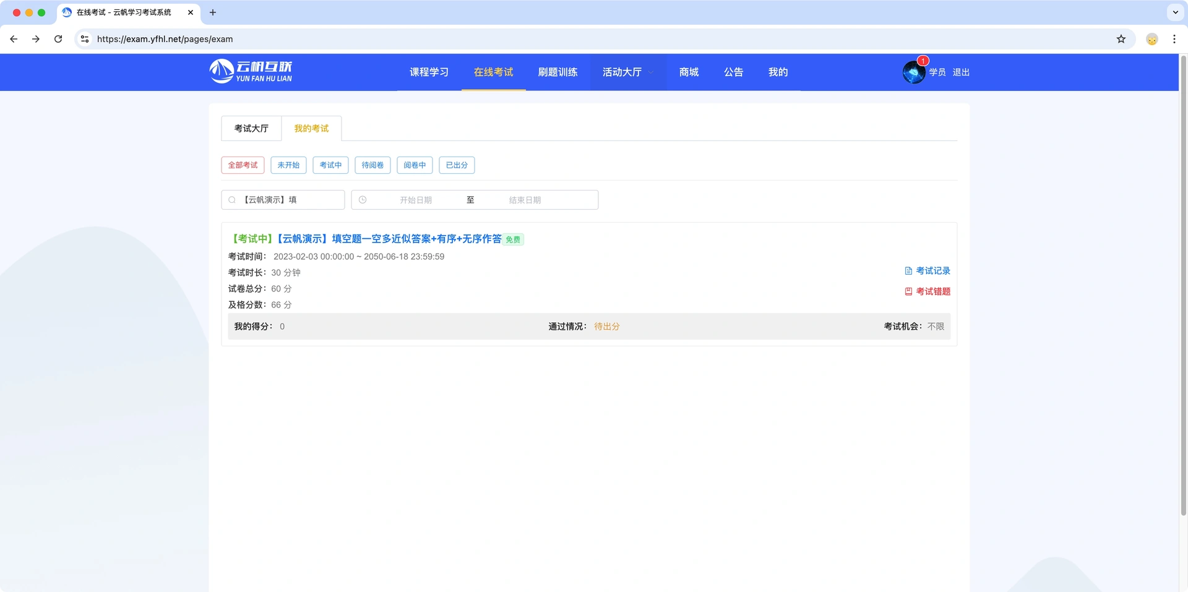The width and height of the screenshot is (1188, 592).
Task: Click the 待出分 status text
Action: coord(607,327)
